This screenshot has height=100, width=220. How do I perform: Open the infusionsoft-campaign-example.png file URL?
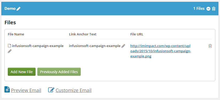pos(161,51)
